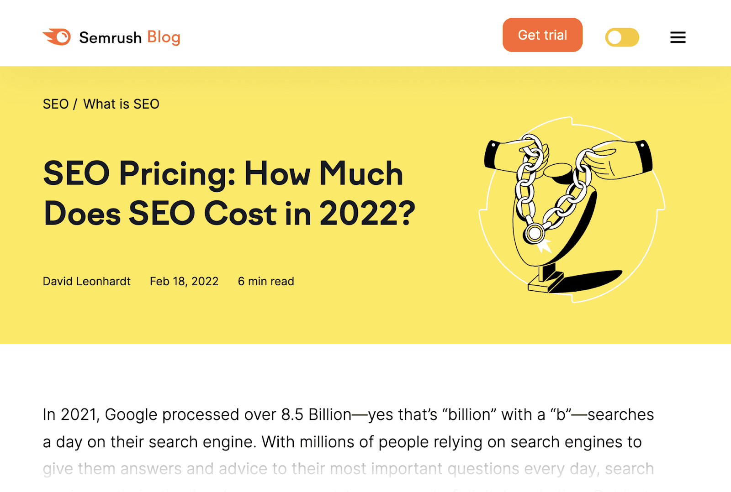Click the breadcrumb slash separator
The height and width of the screenshot is (492, 731).
pos(75,104)
